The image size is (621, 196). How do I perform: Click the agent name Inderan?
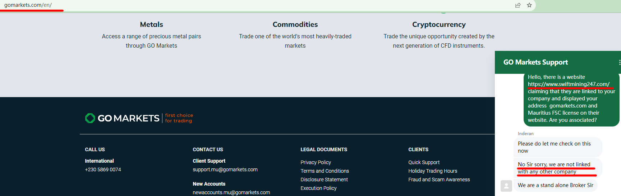525,134
